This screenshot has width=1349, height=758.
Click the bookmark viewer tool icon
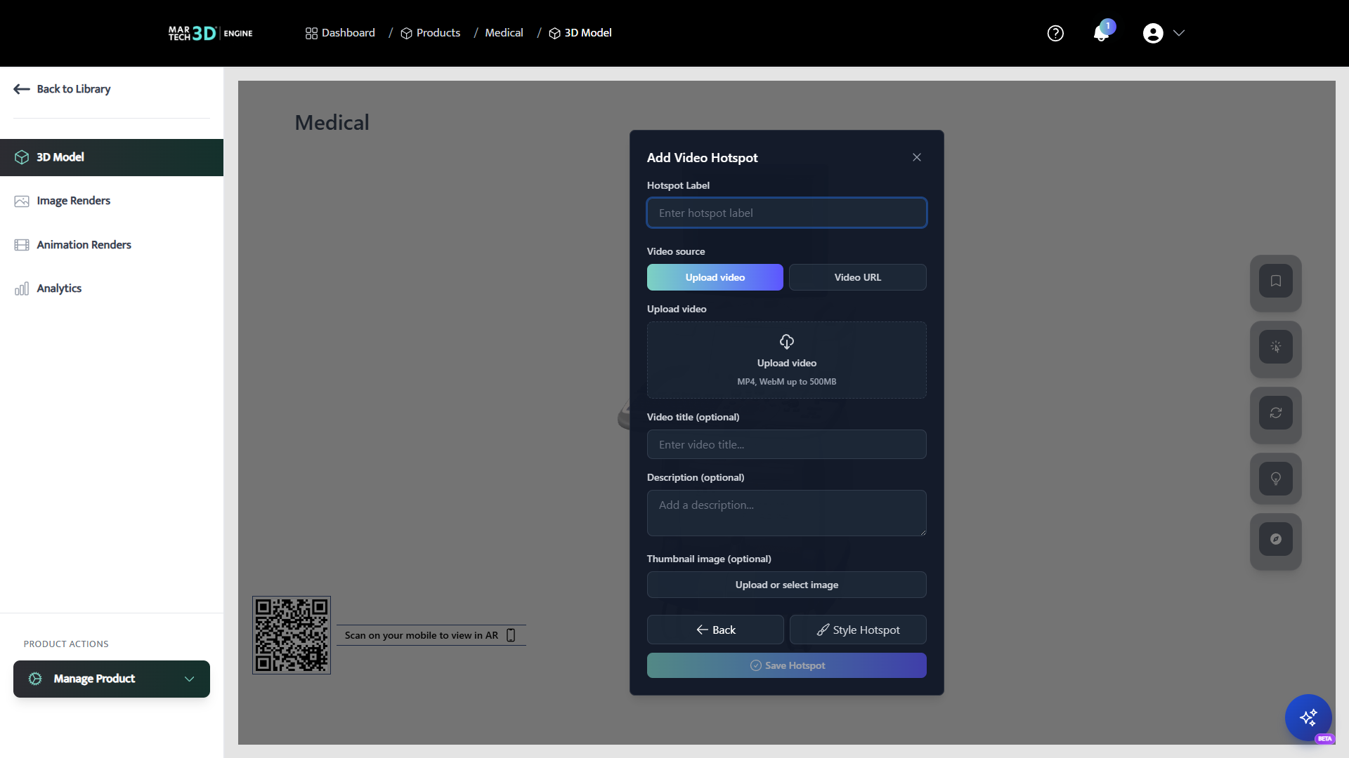[x=1276, y=281]
